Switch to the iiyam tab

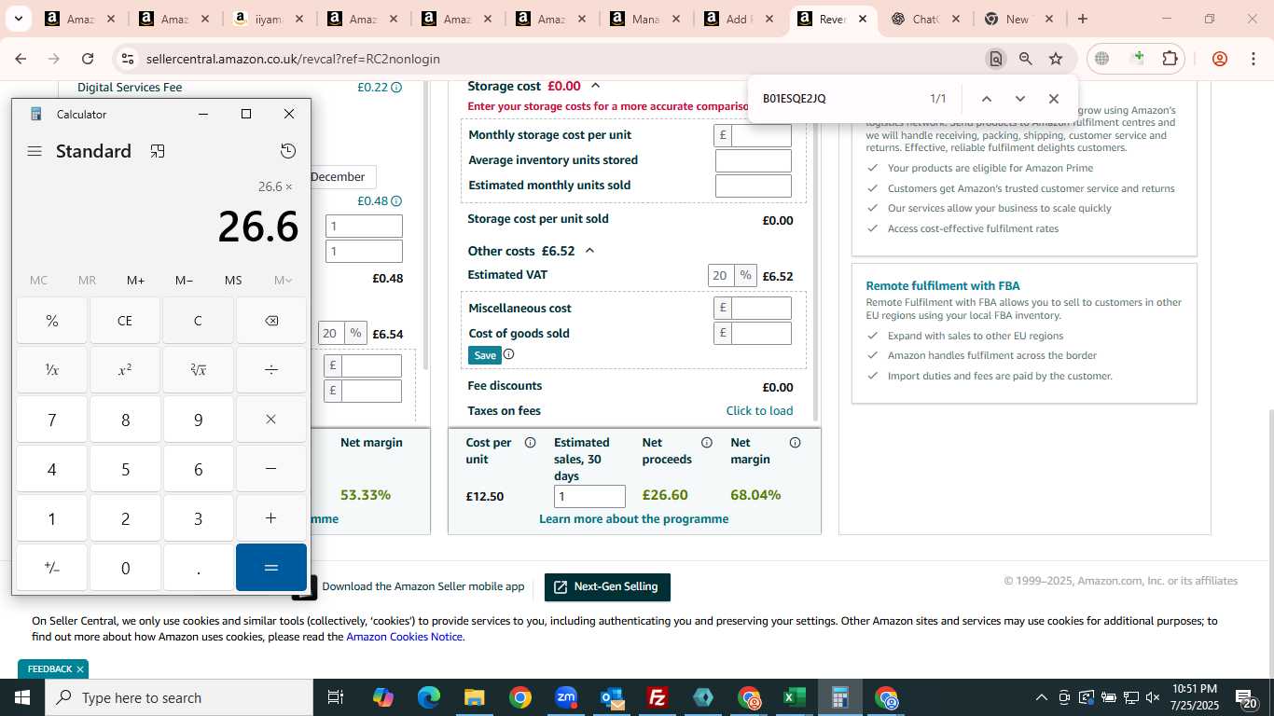tap(268, 19)
